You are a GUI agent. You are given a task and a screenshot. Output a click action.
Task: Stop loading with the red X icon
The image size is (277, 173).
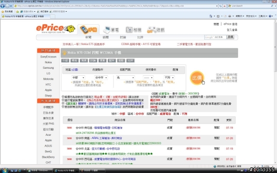[225, 6]
